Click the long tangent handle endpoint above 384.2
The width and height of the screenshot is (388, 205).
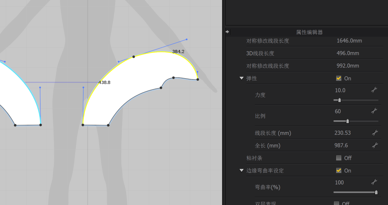186,39
